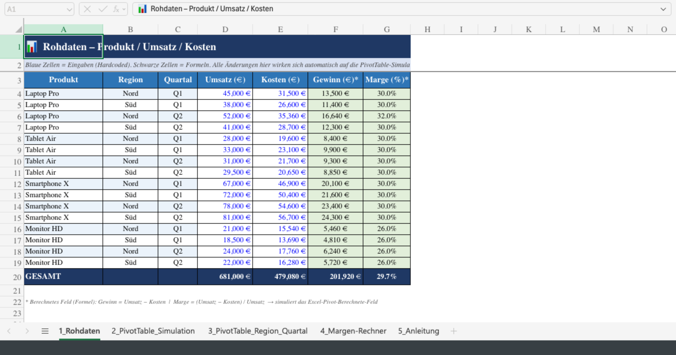Add a new sheet with the plus icon

[454, 331]
